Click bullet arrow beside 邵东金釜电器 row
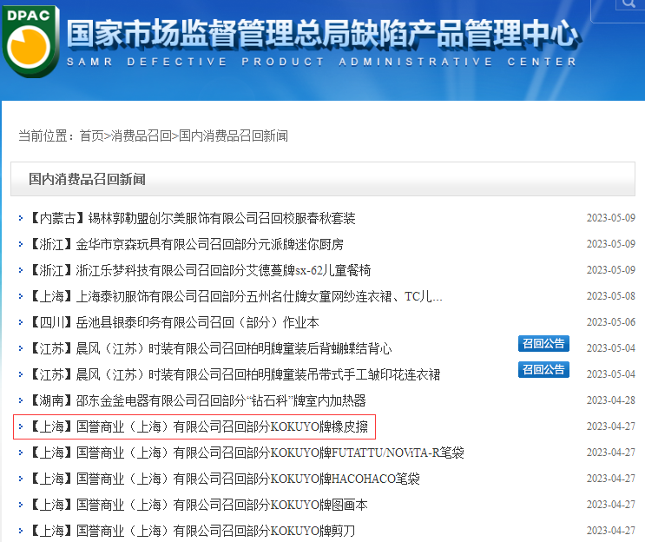The width and height of the screenshot is (645, 542). [21, 400]
